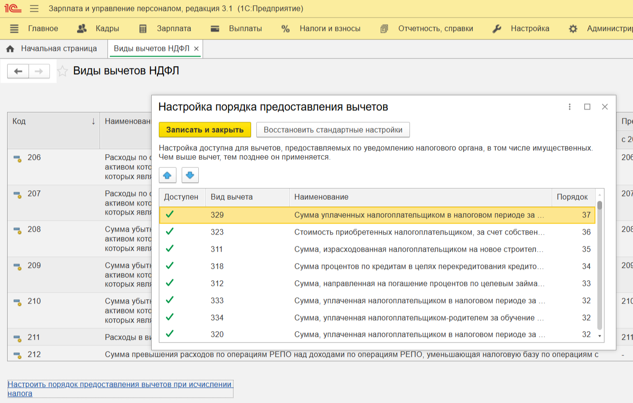The image size is (633, 403).
Task: Open the Настройка section menu
Action: pyautogui.click(x=520, y=29)
